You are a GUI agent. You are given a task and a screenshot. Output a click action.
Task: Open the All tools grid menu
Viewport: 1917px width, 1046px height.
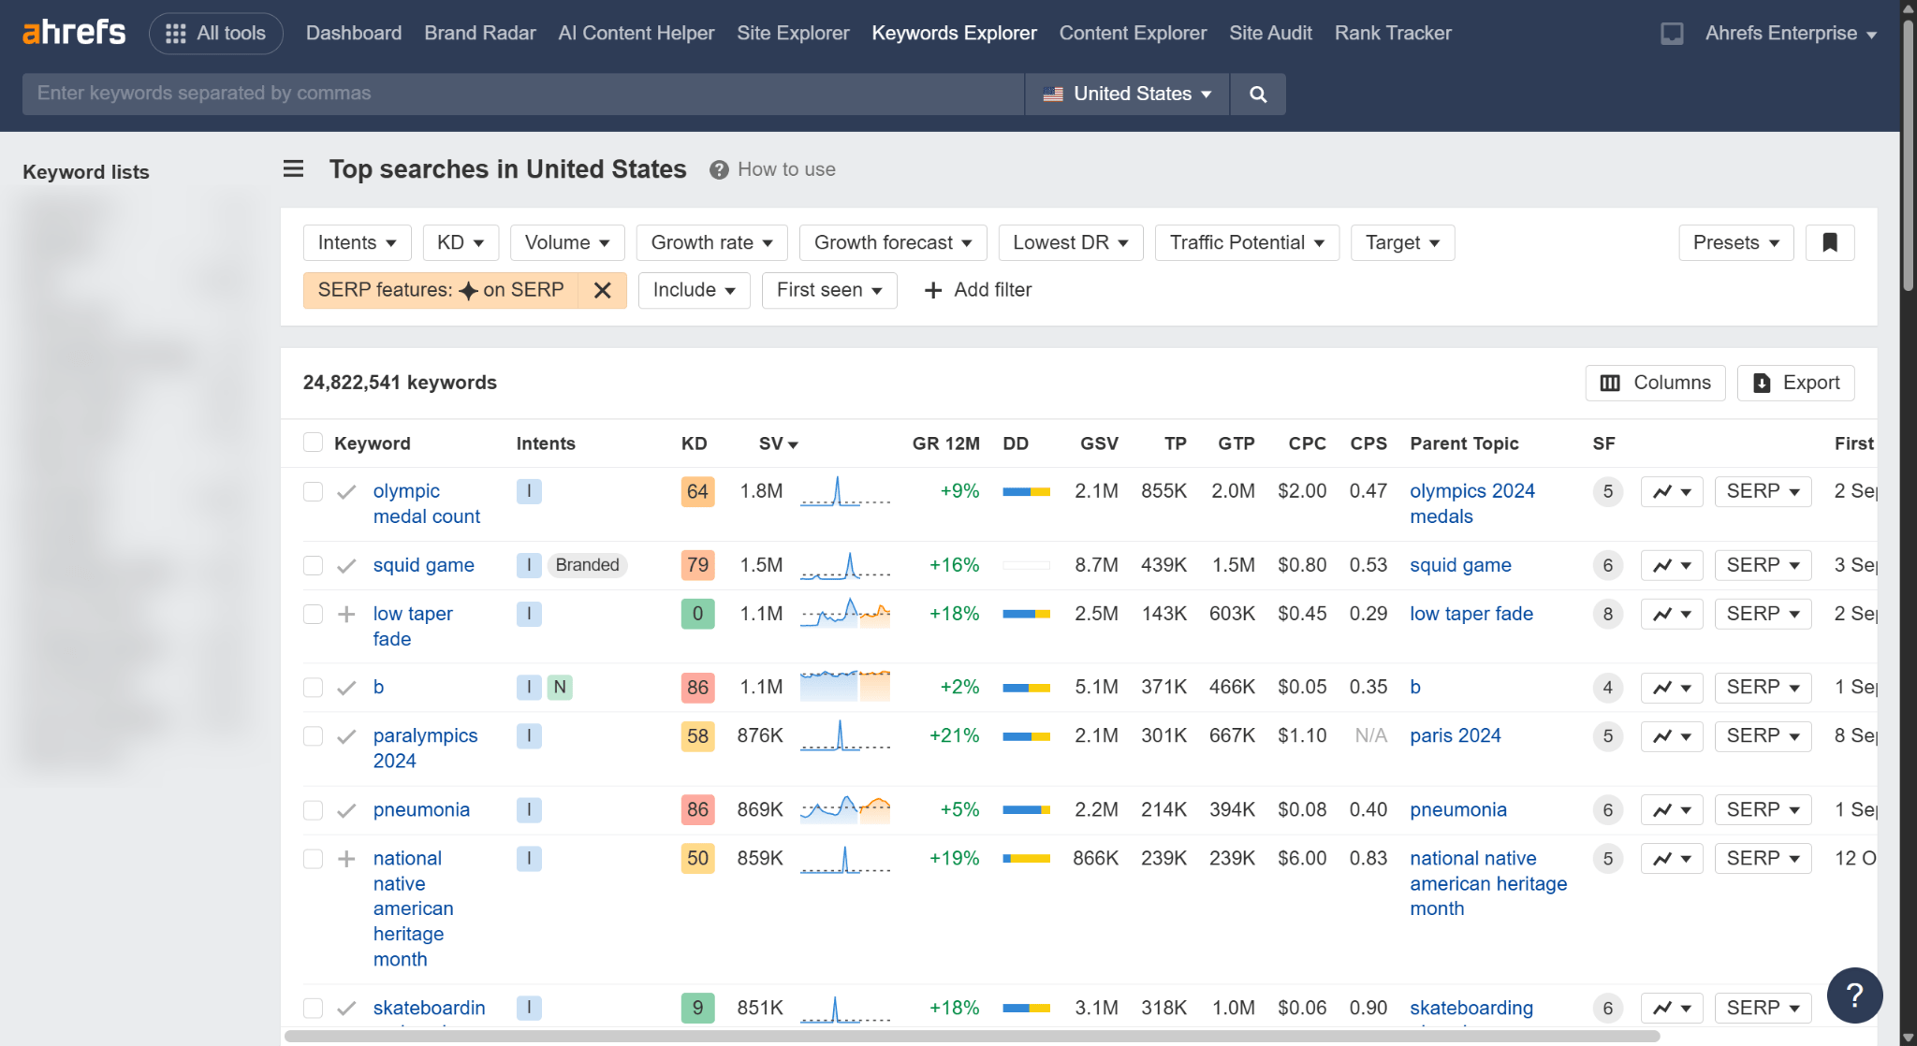pyautogui.click(x=215, y=33)
